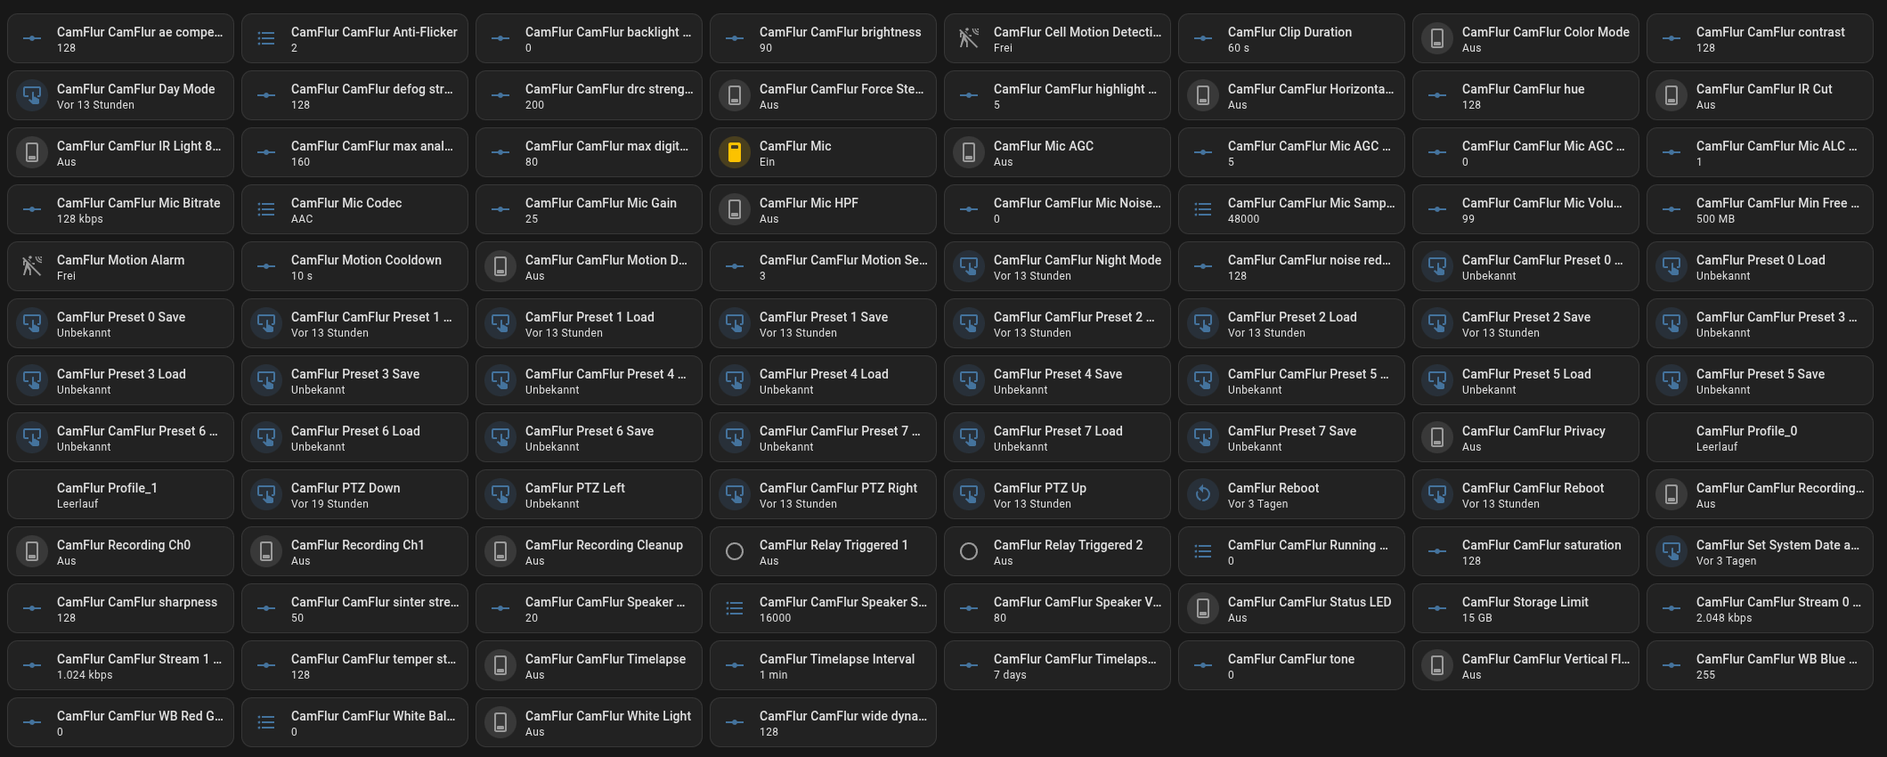Toggle the CamFlur Mic AGC switch

[969, 152]
